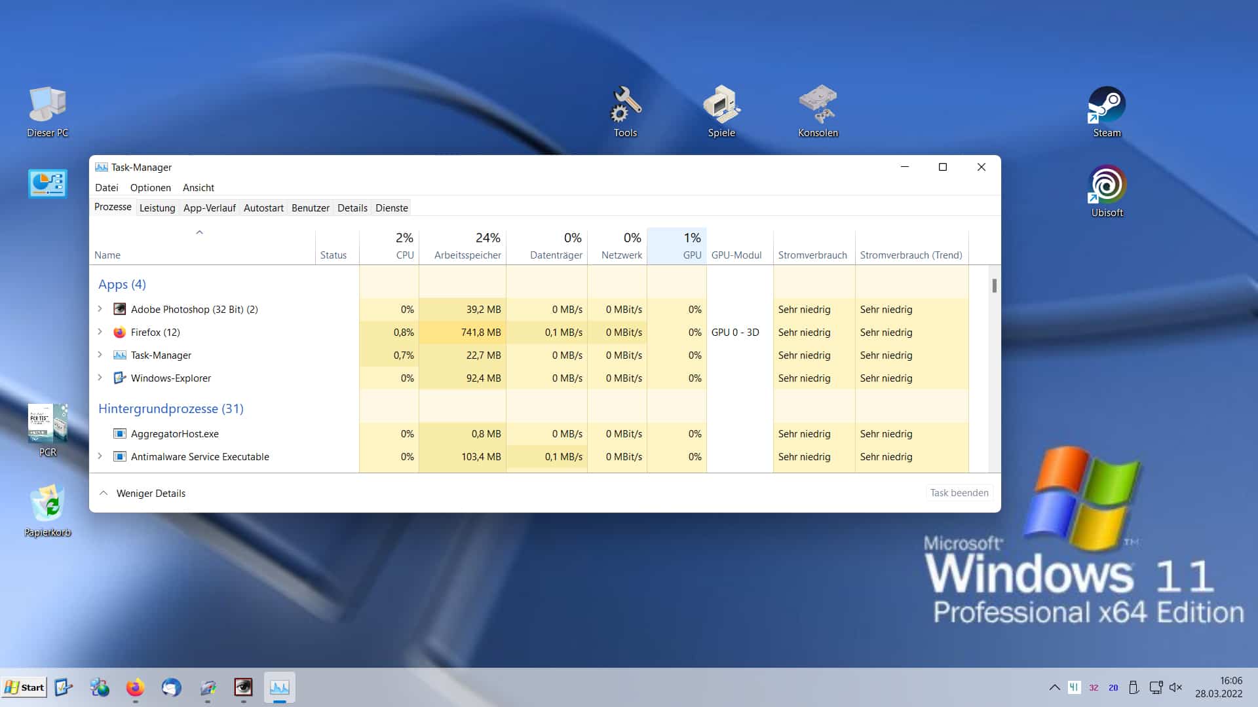Switch to Adobe Photoshop eye icon in taskbar
1258x707 pixels.
click(243, 687)
